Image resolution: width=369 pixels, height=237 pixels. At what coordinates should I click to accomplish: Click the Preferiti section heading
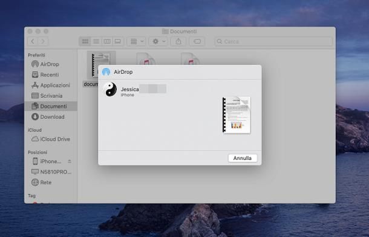coord(36,55)
